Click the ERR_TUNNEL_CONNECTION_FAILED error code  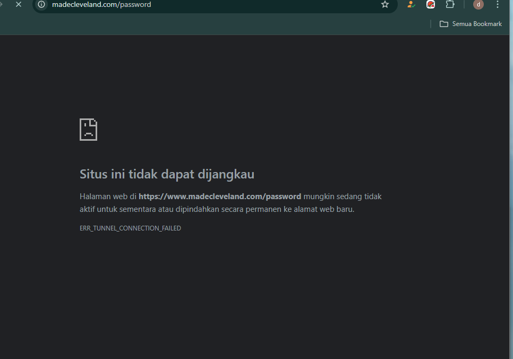click(x=130, y=228)
